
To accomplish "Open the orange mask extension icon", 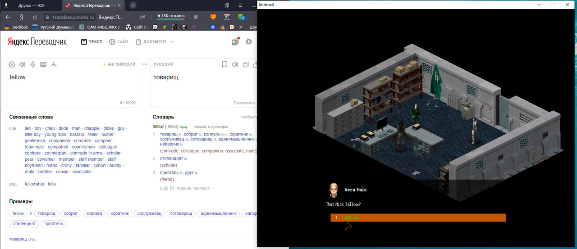I will 213,17.
